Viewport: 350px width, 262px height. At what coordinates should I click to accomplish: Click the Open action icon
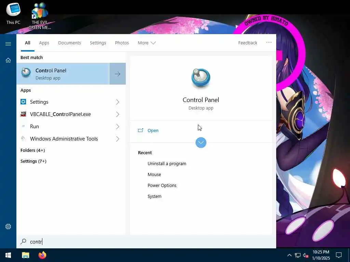click(x=140, y=130)
